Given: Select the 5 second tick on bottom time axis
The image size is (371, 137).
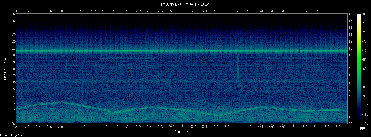Looking at the screenshot, I should coord(293,127).
